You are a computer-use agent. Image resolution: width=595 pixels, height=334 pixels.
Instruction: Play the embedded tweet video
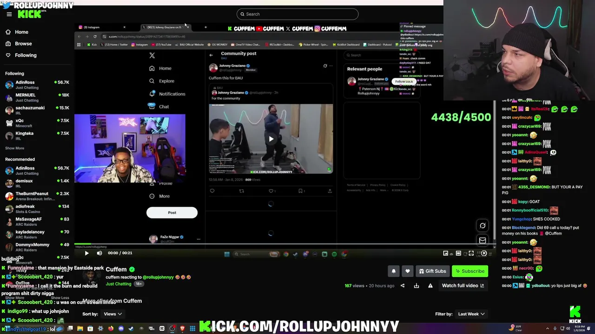pos(271,139)
